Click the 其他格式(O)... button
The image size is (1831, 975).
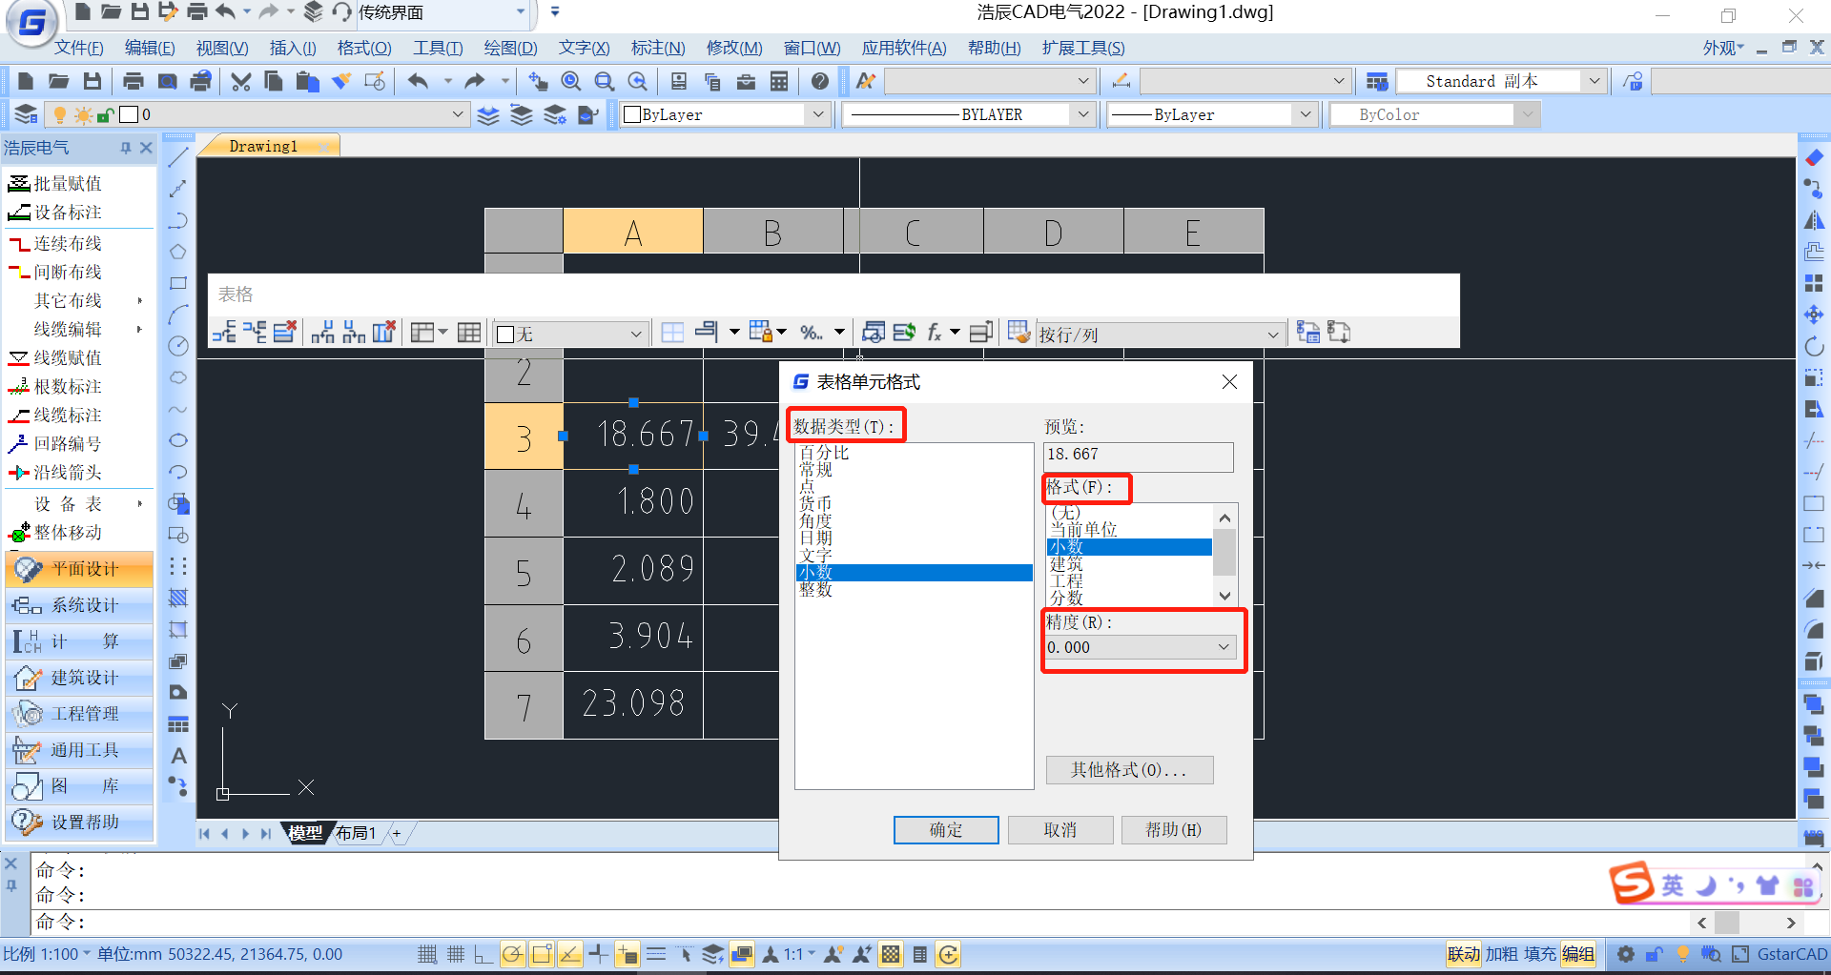coord(1129,770)
